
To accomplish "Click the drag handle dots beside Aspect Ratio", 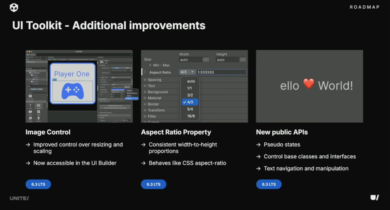I will [x=145, y=72].
